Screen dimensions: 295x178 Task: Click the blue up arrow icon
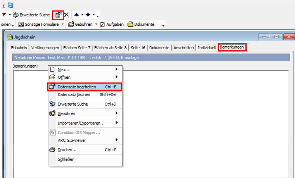76,15
